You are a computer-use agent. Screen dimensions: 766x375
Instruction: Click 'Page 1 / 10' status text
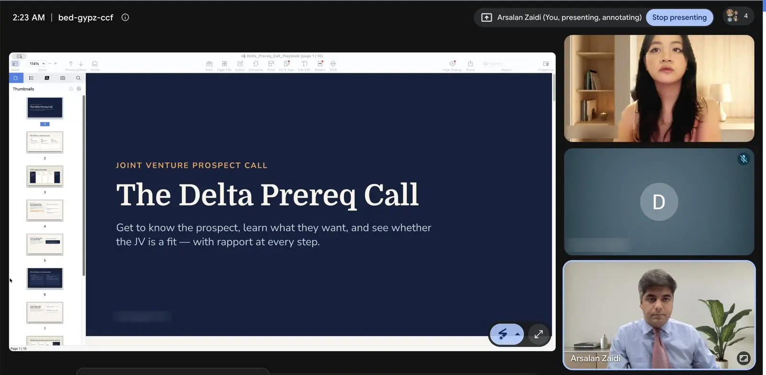pyautogui.click(x=19, y=349)
